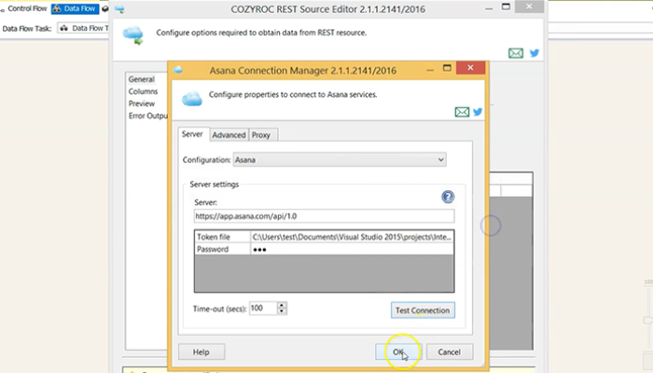Click the Token file label cell
653x373 pixels.
click(x=222, y=237)
